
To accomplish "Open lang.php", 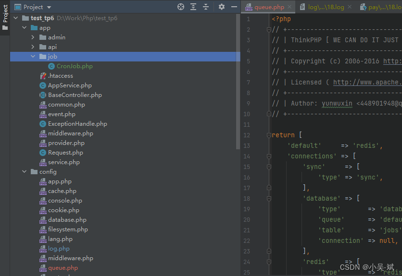I will pyautogui.click(x=60, y=239).
